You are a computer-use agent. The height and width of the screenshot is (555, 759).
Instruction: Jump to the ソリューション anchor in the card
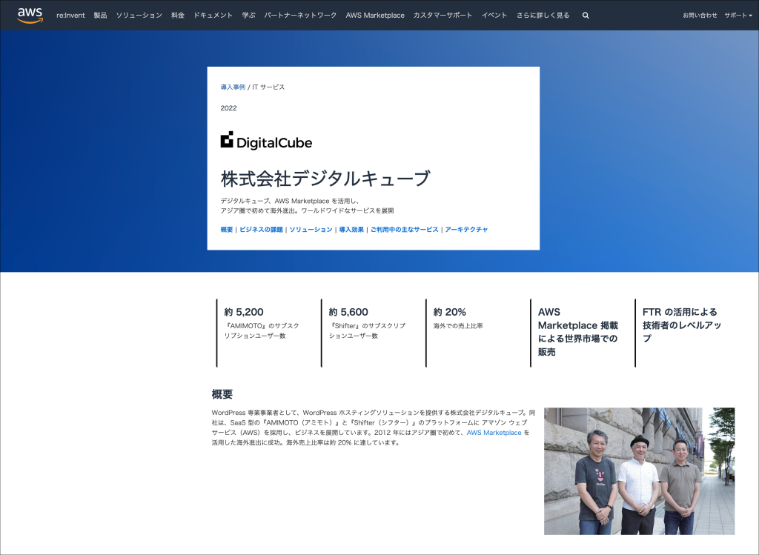tap(311, 230)
